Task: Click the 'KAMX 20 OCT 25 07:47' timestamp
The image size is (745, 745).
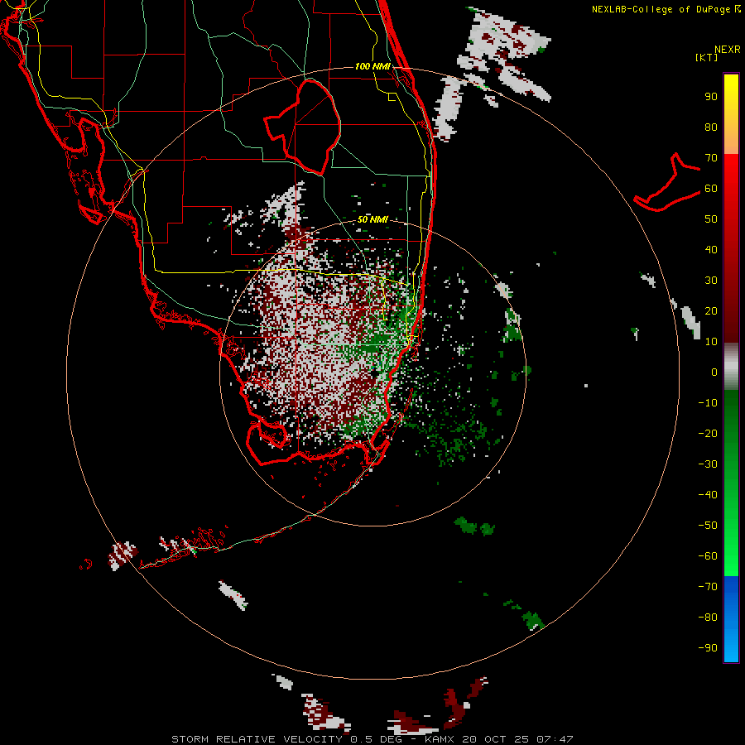Action: click(499, 739)
